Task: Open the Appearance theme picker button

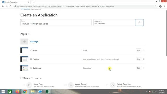Action: (139, 22)
